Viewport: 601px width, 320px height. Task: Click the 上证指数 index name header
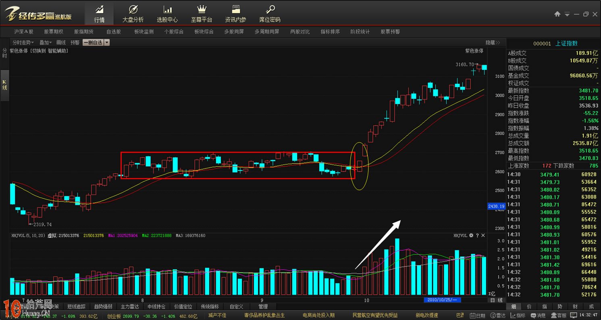(566, 44)
